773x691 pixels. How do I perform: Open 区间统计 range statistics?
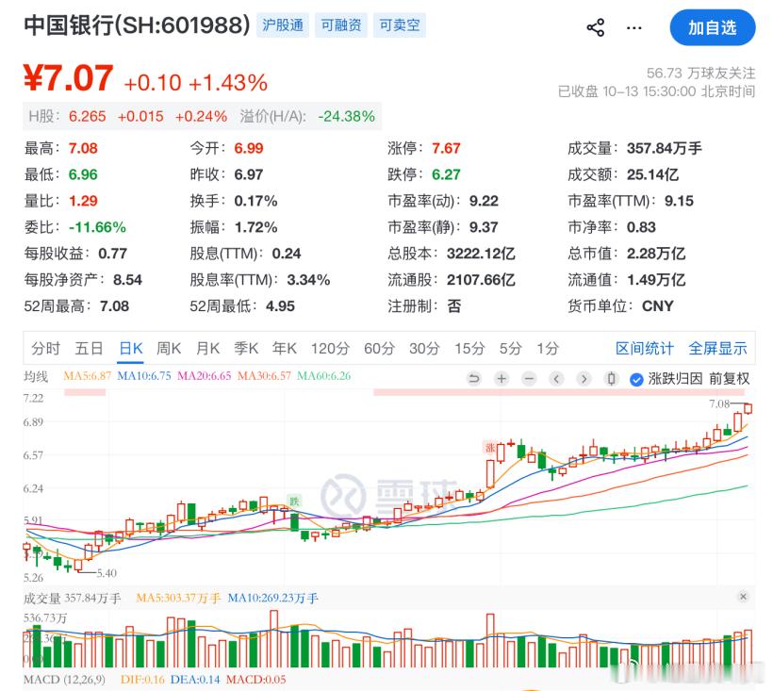[x=645, y=349]
